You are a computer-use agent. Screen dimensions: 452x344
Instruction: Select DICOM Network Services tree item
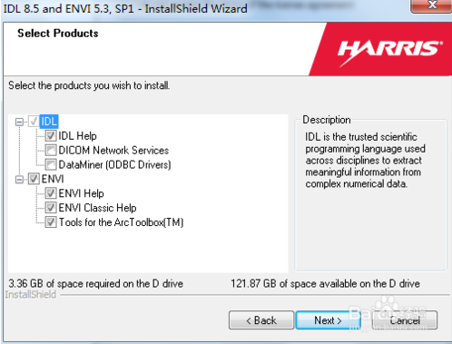(x=113, y=151)
